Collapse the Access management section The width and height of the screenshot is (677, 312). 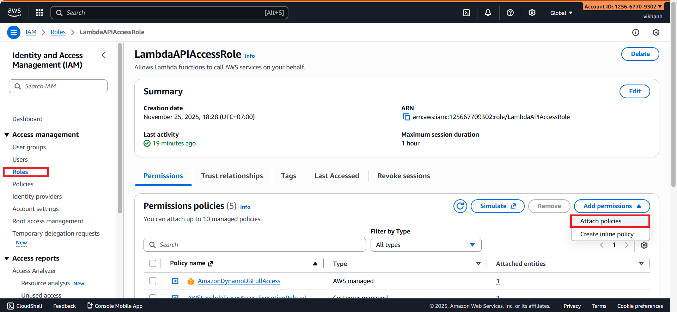[7, 135]
